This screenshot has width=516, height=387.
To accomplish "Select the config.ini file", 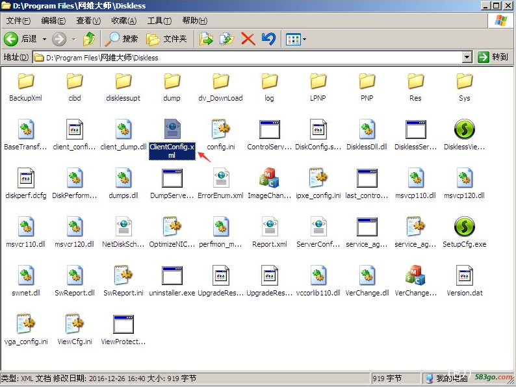I will pyautogui.click(x=221, y=135).
